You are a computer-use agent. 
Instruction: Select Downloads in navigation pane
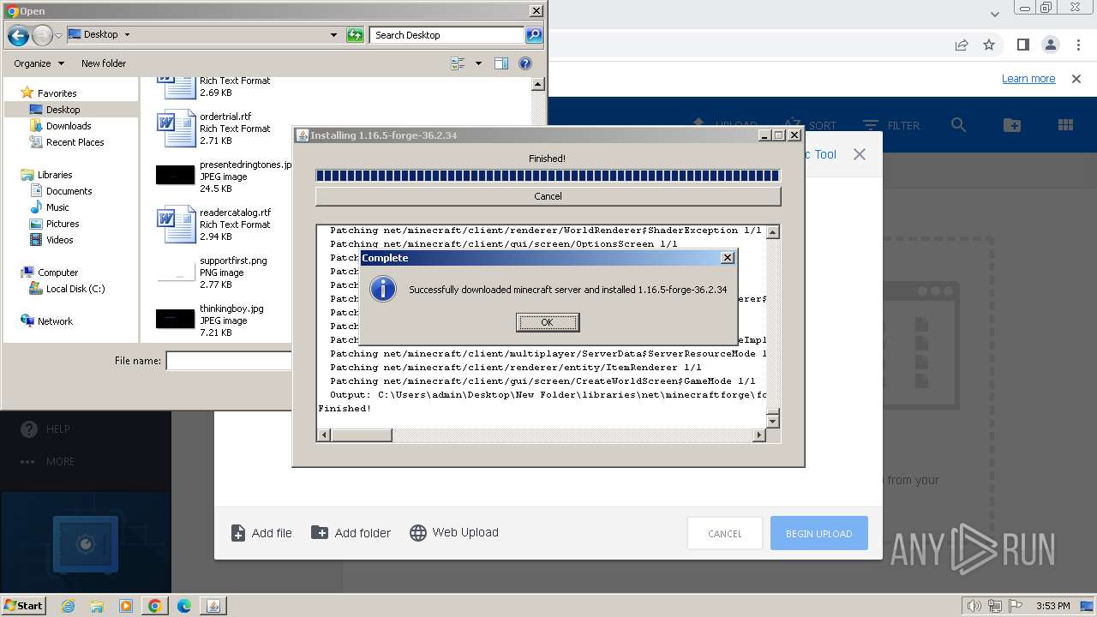point(60,126)
